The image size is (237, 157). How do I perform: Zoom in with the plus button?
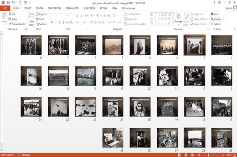[x=224, y=155]
